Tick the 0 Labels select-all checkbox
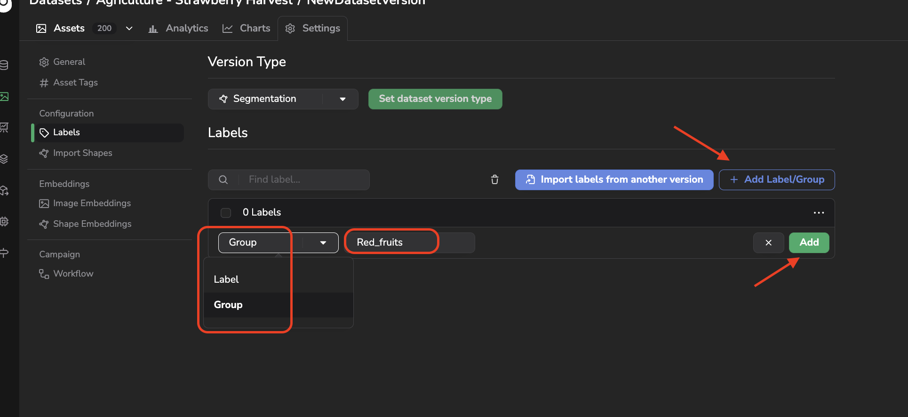908x417 pixels. click(x=226, y=213)
